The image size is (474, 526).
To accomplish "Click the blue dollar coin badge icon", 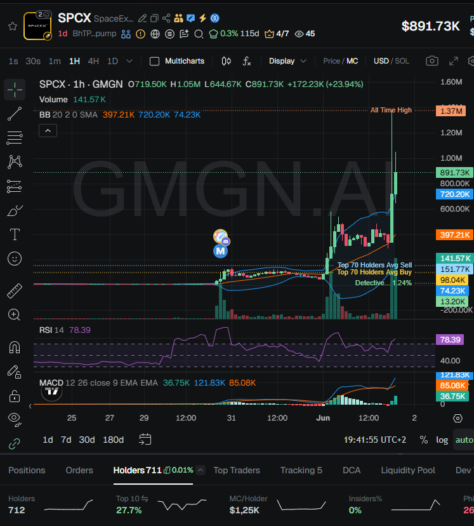I will coord(214,18).
